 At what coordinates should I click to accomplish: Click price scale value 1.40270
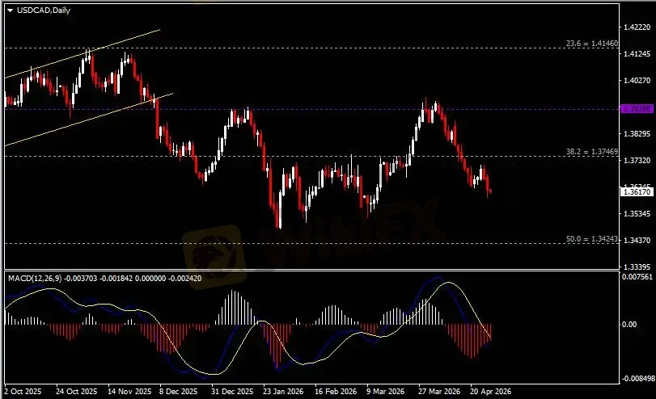pos(637,80)
